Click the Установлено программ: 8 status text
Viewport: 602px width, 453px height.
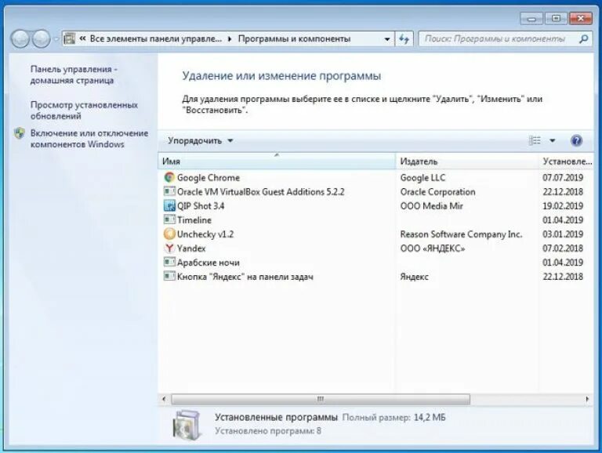[267, 431]
